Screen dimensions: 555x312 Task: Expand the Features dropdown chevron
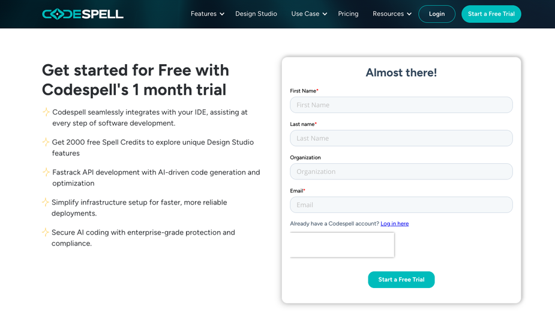pos(222,14)
